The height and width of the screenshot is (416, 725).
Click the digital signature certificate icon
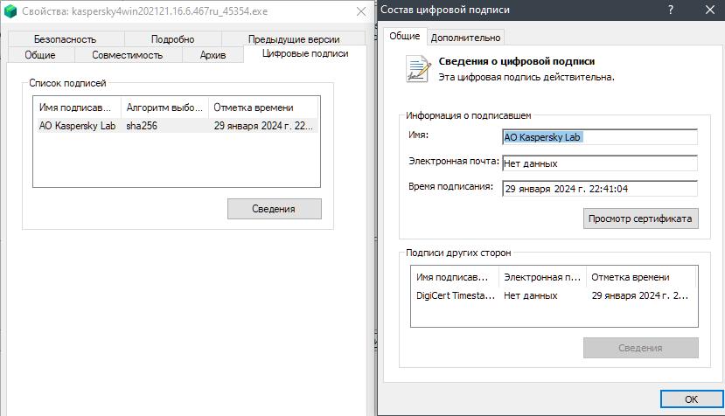418,69
